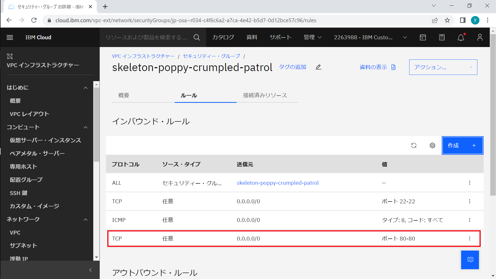Open overflow menu for TCP port 80-80 rule
Viewport: 496px width, 279px height.
470,238
